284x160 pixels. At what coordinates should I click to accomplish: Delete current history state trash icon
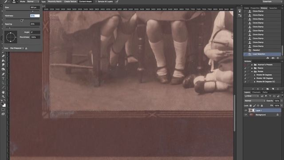point(278,58)
